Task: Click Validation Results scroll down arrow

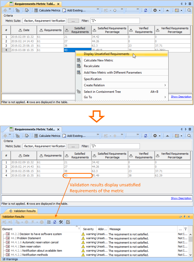Action: [x=190, y=255]
